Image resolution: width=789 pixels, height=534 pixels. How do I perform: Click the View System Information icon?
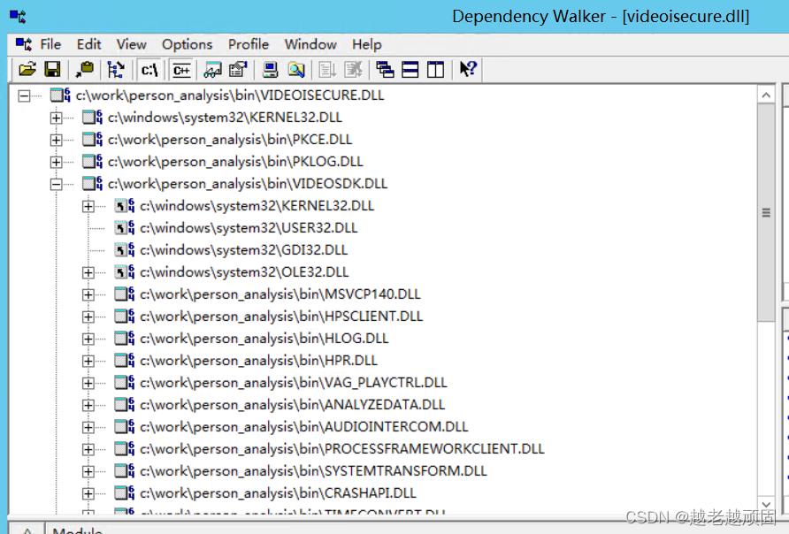[x=269, y=69]
